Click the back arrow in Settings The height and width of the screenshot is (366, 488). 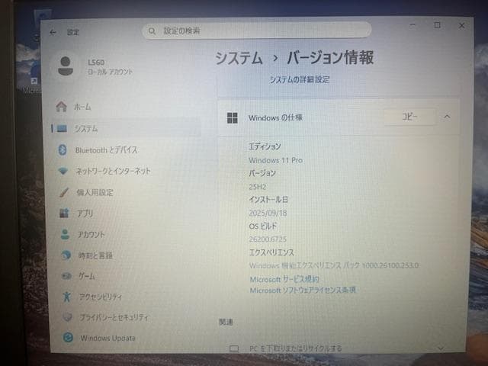click(53, 32)
